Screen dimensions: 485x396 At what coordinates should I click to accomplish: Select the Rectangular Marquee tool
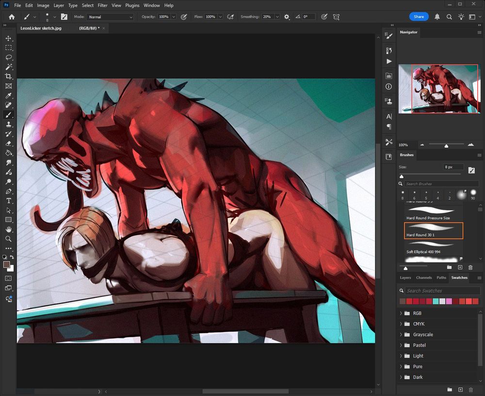pos(8,48)
